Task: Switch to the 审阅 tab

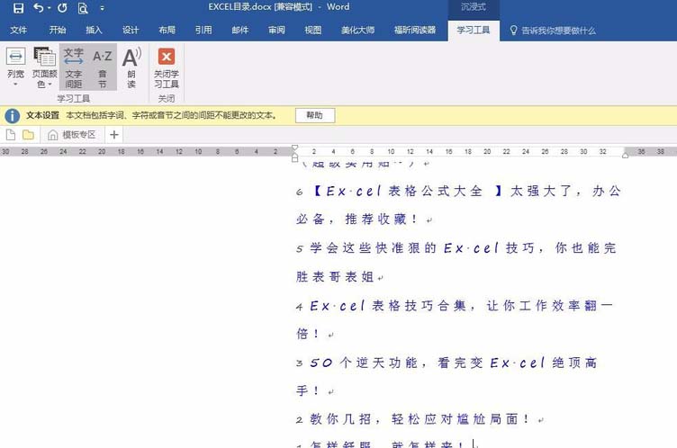Action: [x=276, y=31]
